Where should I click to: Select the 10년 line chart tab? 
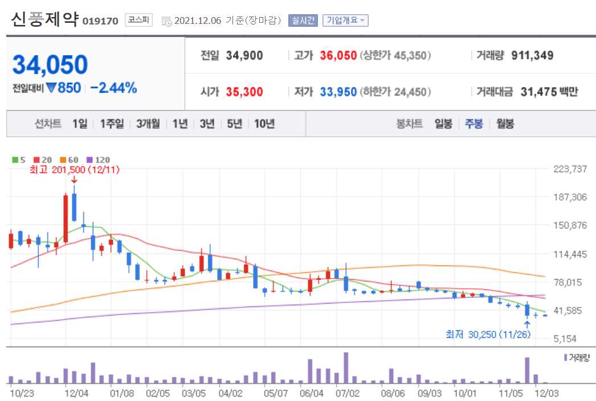tap(264, 124)
